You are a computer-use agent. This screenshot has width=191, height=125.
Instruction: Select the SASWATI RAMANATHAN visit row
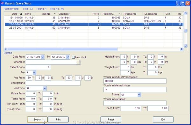(94, 21)
